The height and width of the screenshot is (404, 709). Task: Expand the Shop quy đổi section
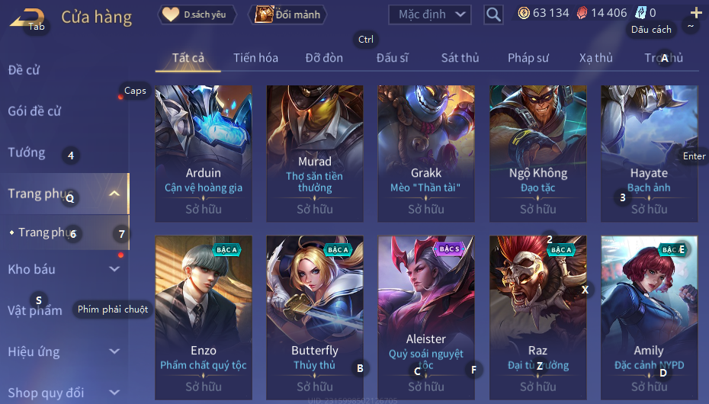114,393
